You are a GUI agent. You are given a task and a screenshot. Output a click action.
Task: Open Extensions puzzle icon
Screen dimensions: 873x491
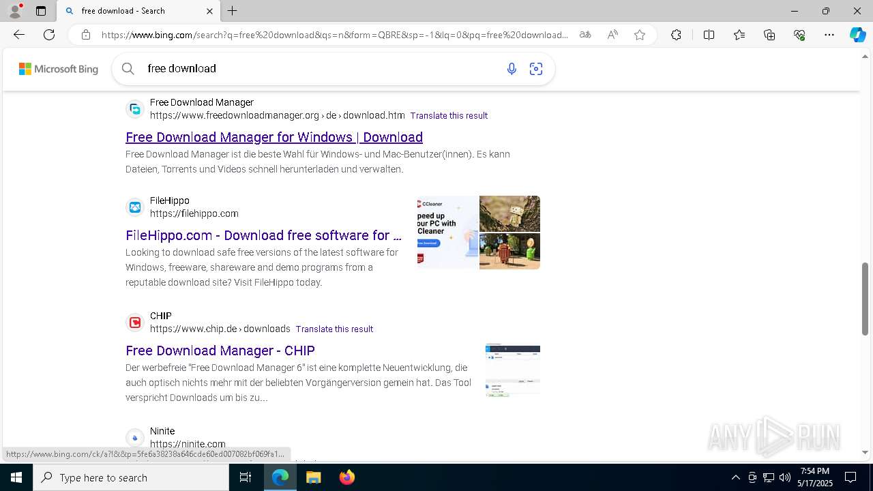(676, 35)
